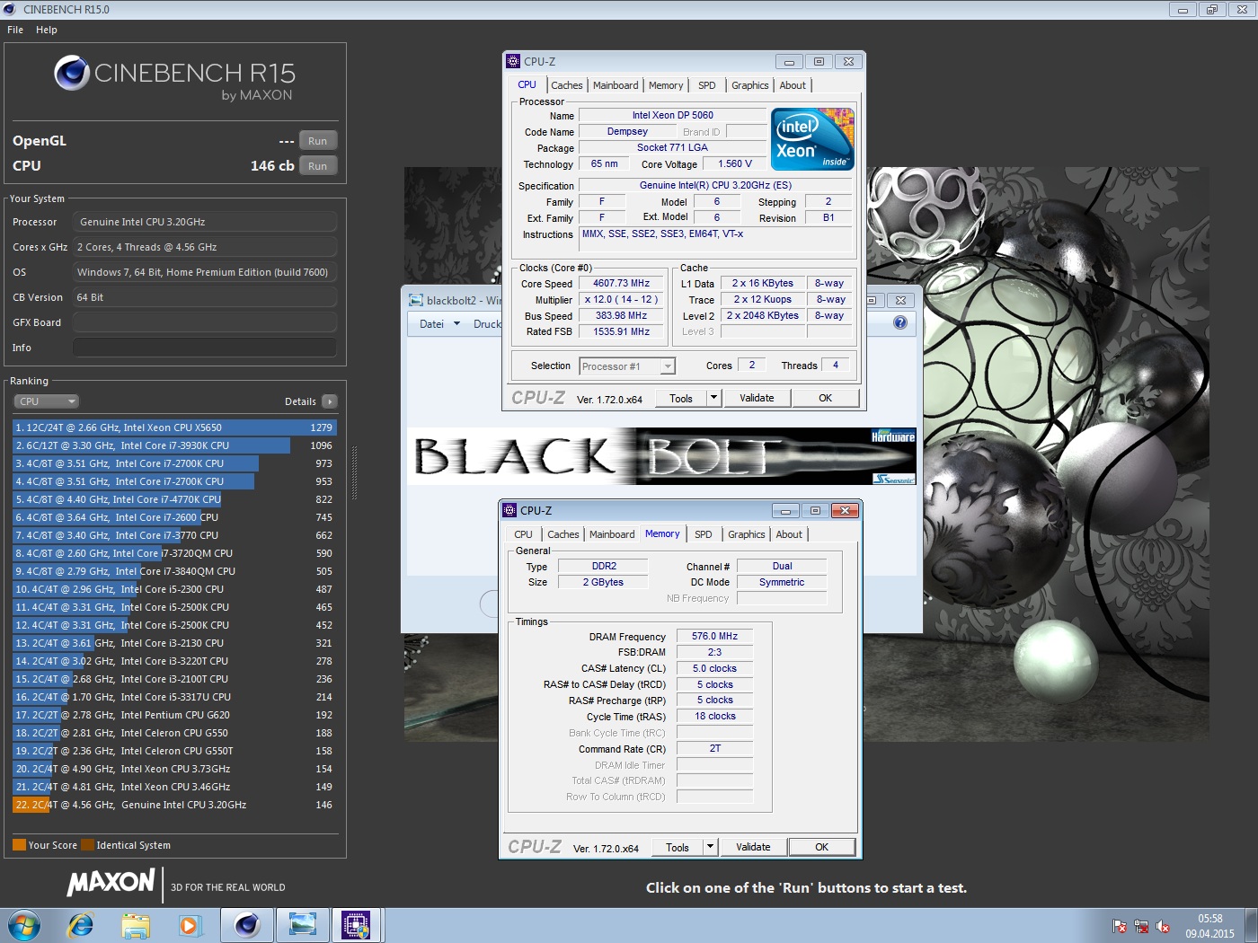Screen dimensions: 1258x943
Task: Click the Info text field
Action: (205, 348)
